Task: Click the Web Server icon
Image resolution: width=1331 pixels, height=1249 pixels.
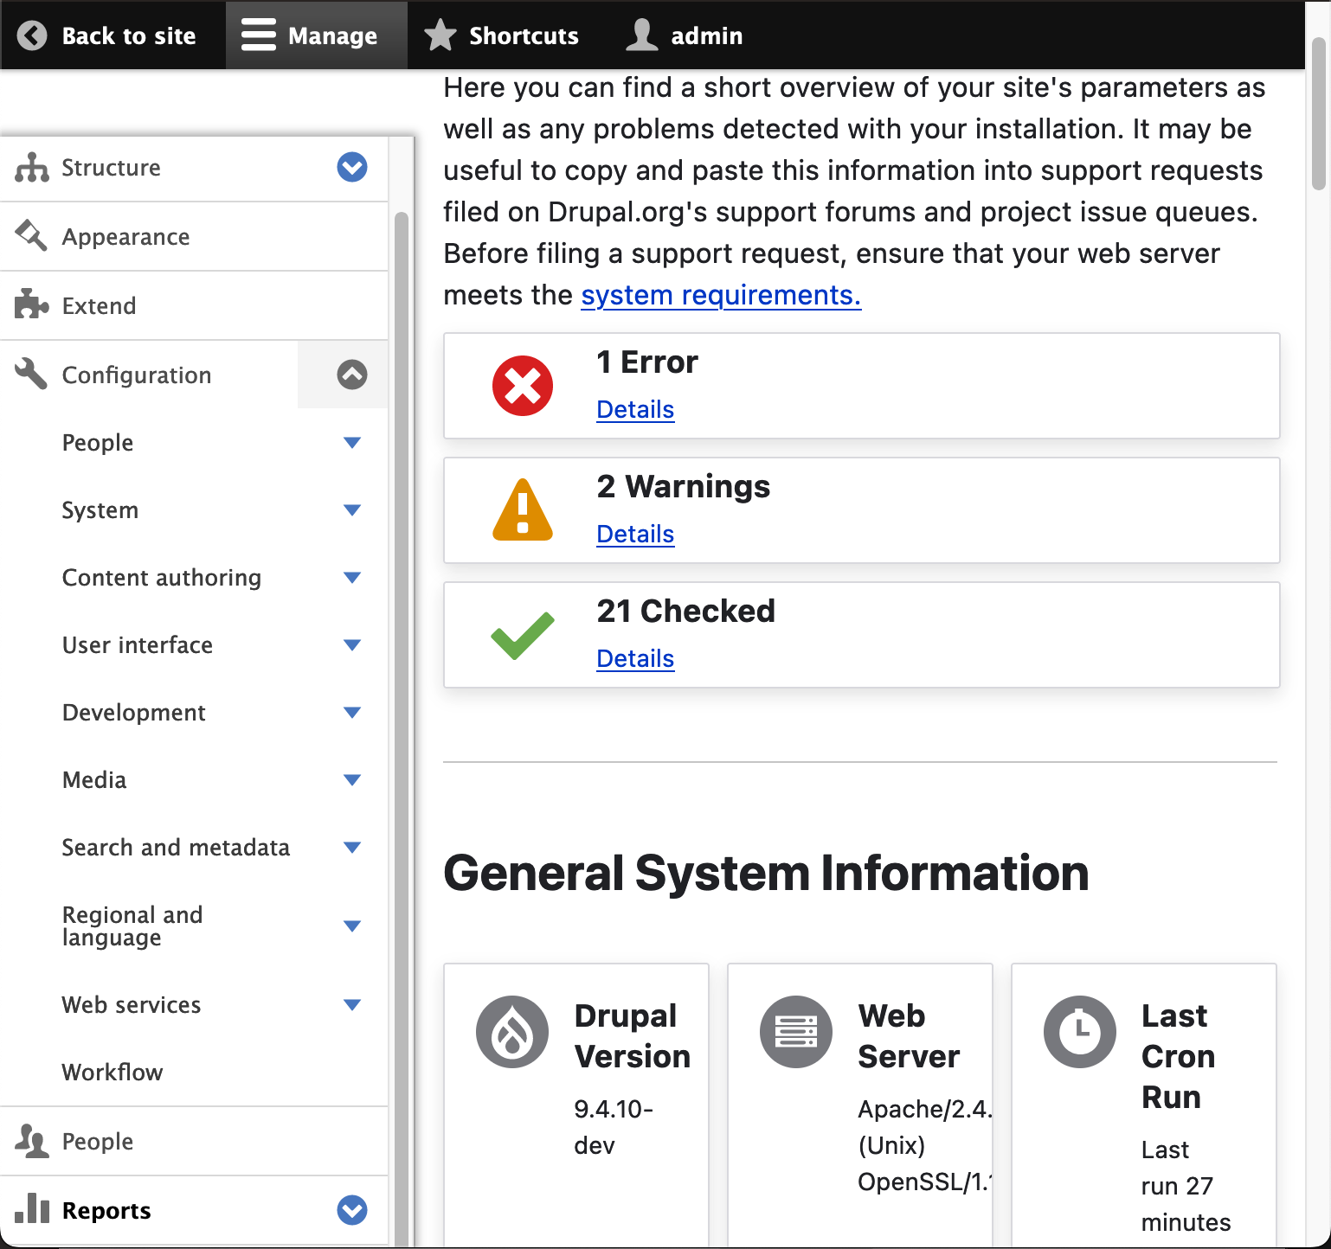Action: pos(796,1032)
